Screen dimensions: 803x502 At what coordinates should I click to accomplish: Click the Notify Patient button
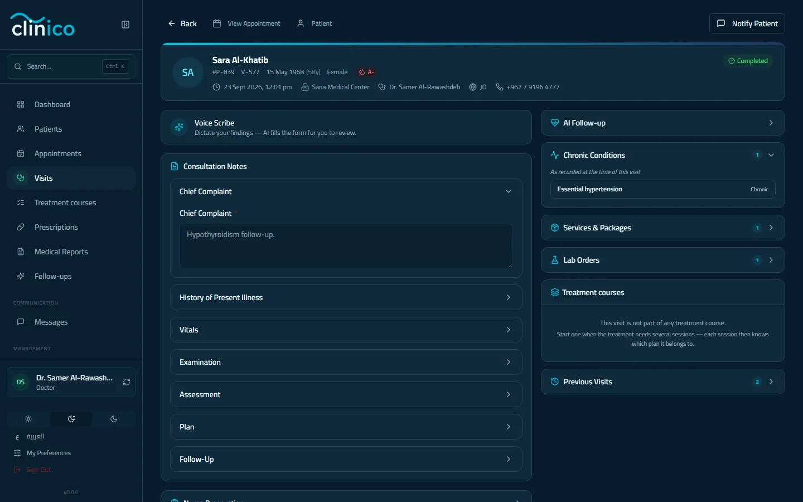coord(747,23)
